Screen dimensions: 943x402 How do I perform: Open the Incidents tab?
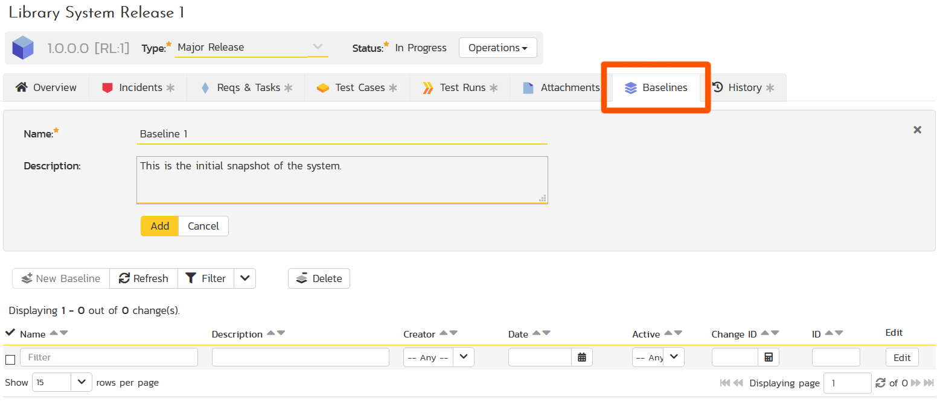[x=138, y=88]
